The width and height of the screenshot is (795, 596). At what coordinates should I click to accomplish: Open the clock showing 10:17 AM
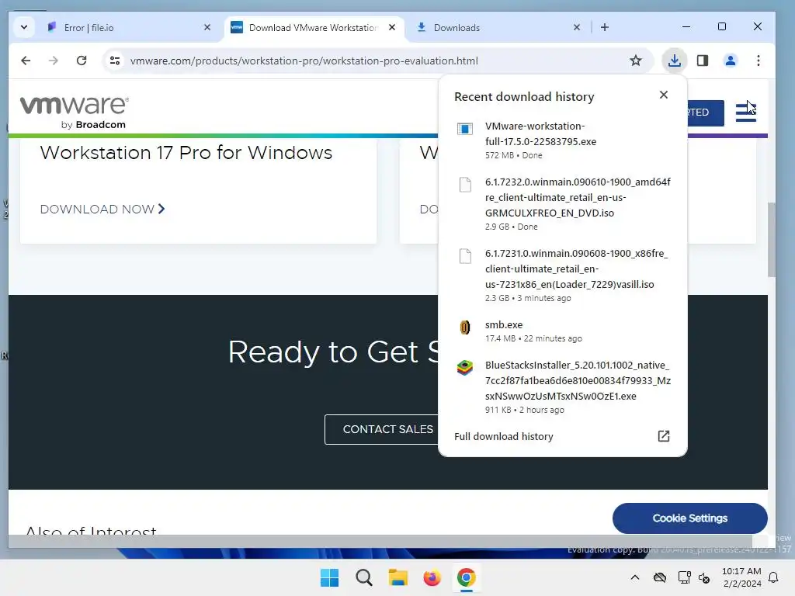(741, 577)
